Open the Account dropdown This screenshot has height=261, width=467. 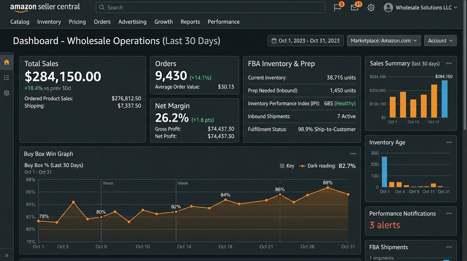pyautogui.click(x=440, y=40)
